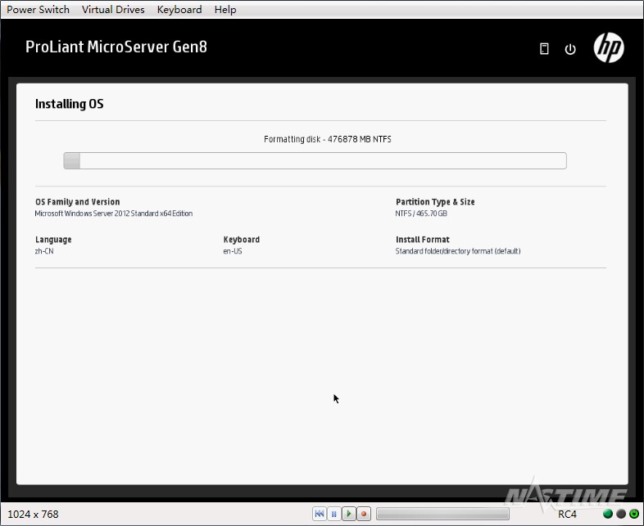Open the Keyboard menu
This screenshot has width=644, height=526.
179,10
